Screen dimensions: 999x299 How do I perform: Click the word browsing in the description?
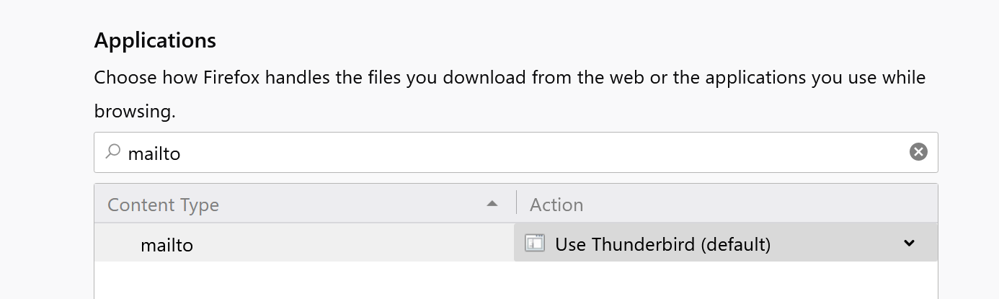pos(135,112)
